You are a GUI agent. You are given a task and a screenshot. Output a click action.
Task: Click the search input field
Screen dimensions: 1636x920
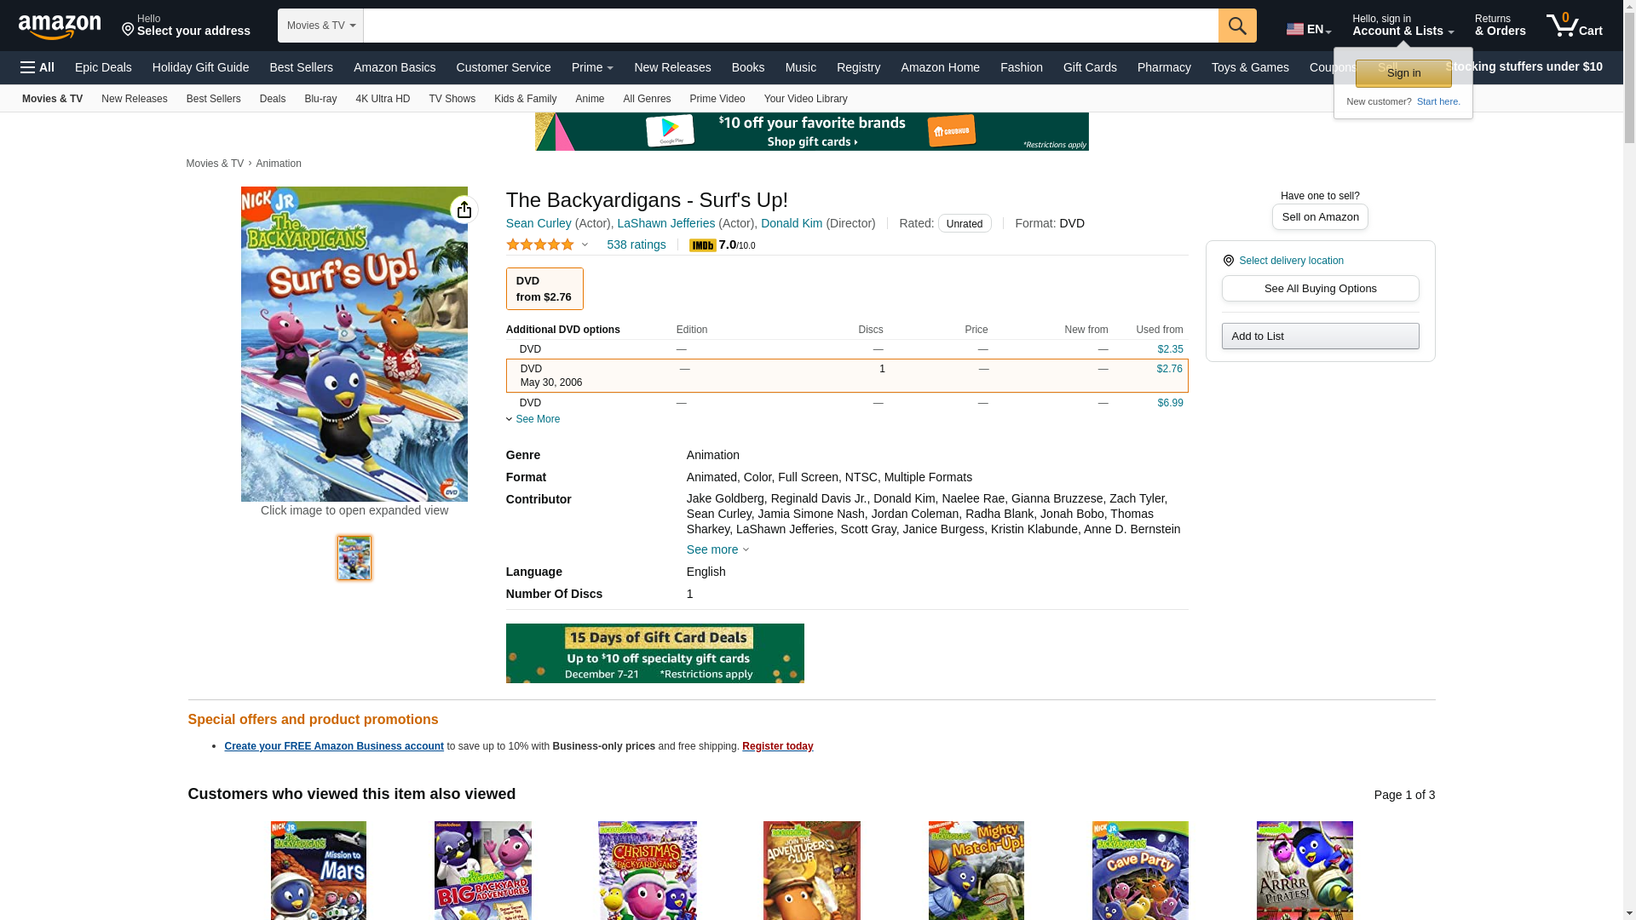click(791, 26)
